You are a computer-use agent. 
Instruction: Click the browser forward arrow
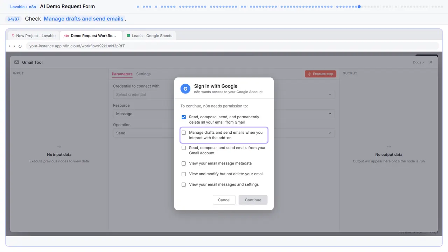(14, 46)
